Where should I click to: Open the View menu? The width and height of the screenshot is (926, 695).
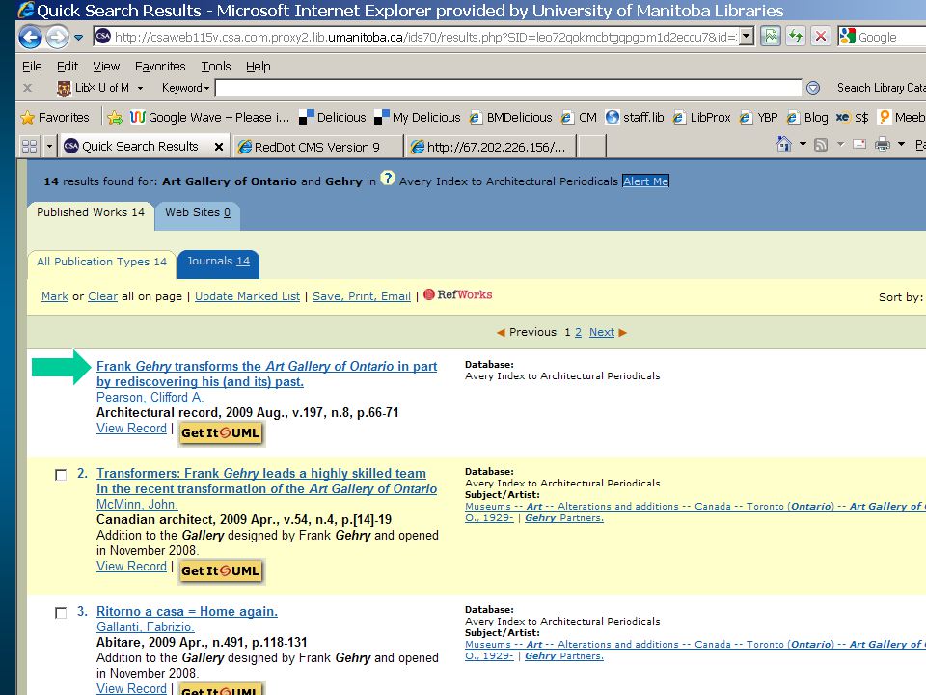(106, 67)
